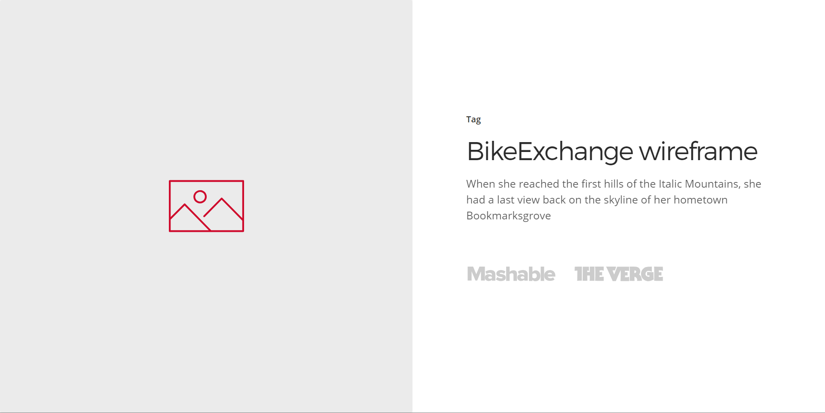Select the description paragraph text
This screenshot has width=825, height=413.
(614, 200)
